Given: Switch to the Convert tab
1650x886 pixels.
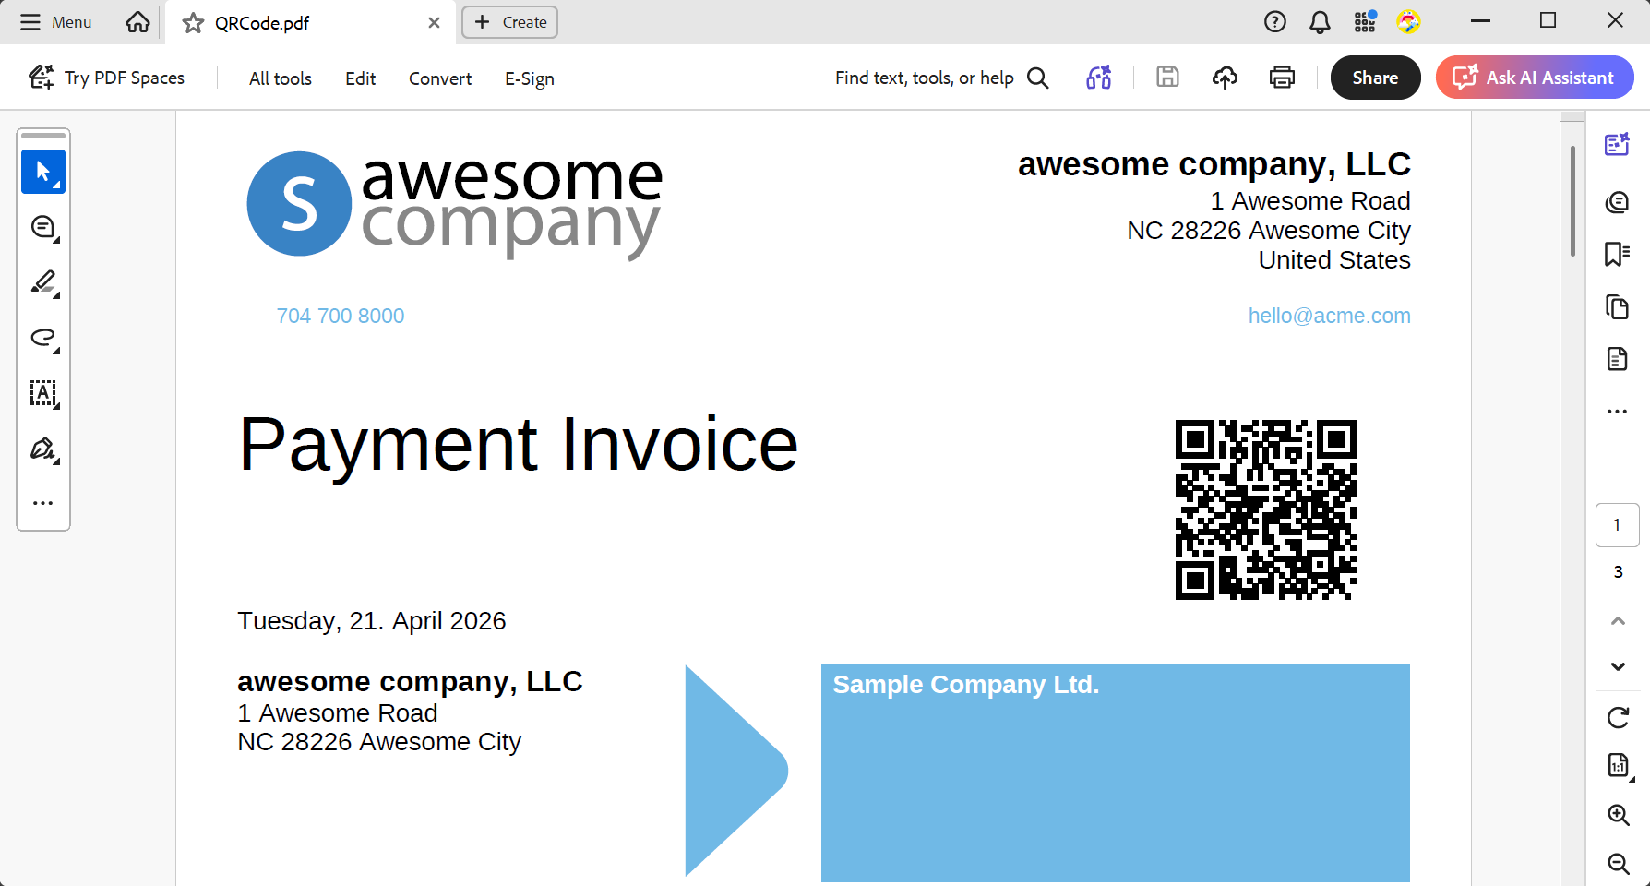Looking at the screenshot, I should (x=439, y=78).
